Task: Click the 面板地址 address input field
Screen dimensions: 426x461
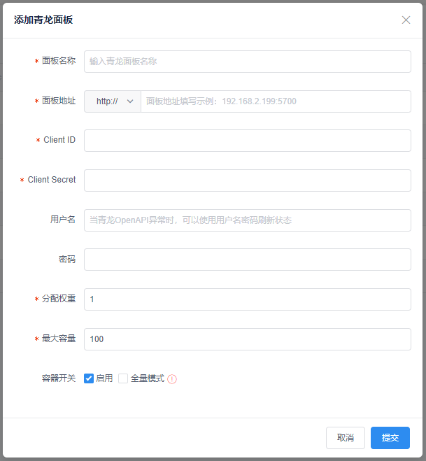Action: coord(276,101)
